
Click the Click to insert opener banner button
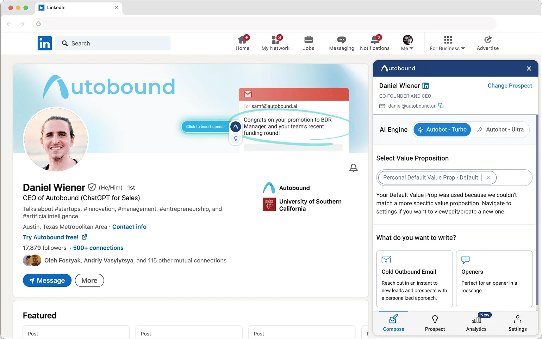tap(205, 127)
